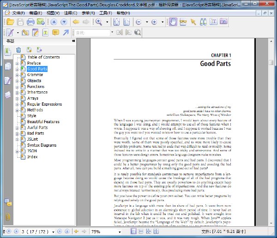Viewport: 277px width, 238px height.
Task: Print the document using printer icon
Action: click(x=30, y=22)
